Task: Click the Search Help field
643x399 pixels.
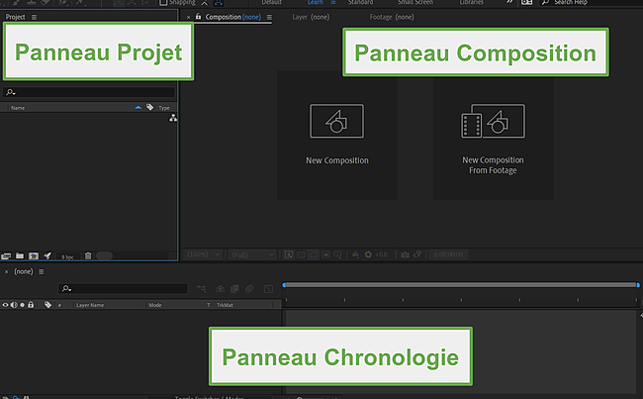Action: [x=591, y=2]
